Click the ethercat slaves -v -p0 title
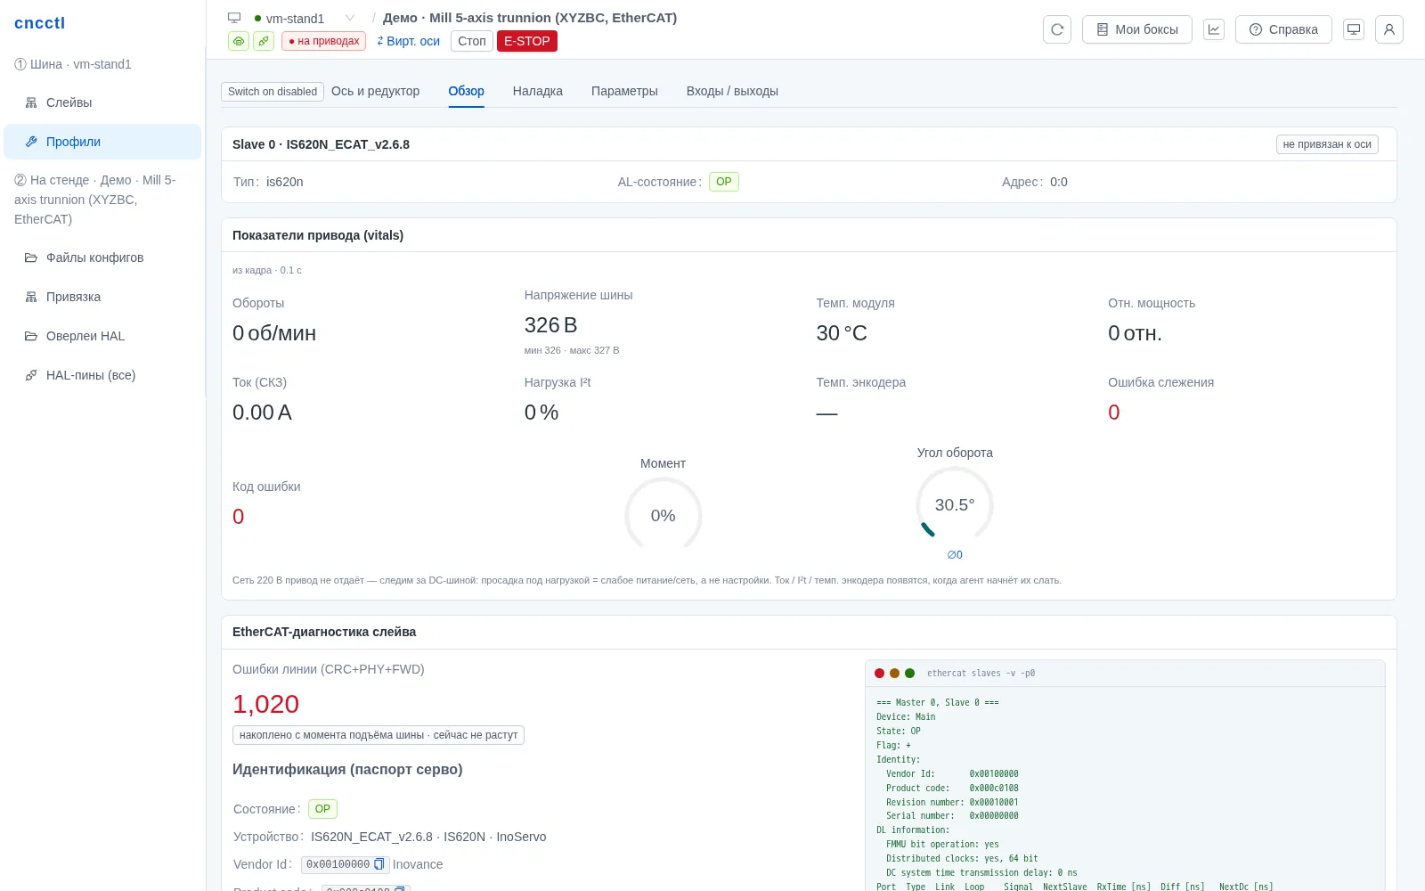The image size is (1425, 891). [981, 674]
